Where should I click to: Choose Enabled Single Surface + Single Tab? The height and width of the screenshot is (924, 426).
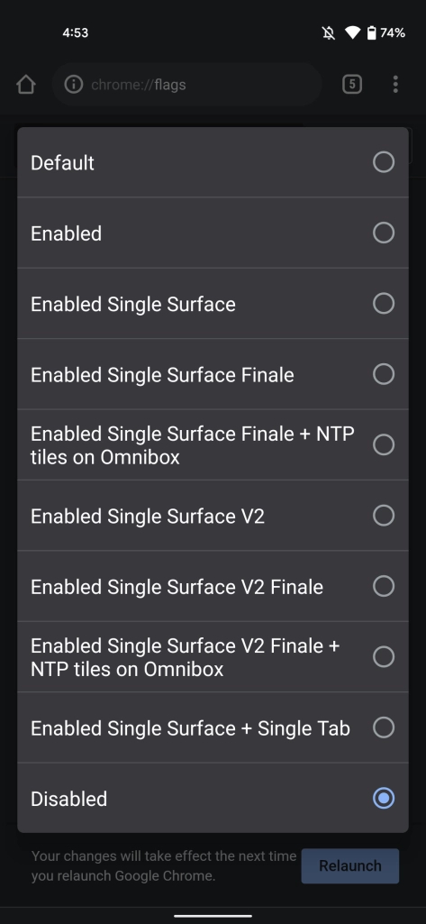[213, 727]
